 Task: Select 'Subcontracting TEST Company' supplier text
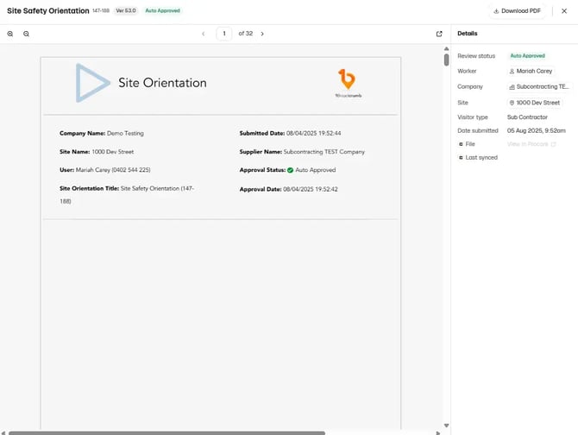click(x=324, y=152)
